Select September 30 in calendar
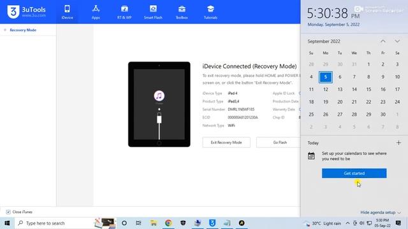408x229 pixels. point(382,114)
